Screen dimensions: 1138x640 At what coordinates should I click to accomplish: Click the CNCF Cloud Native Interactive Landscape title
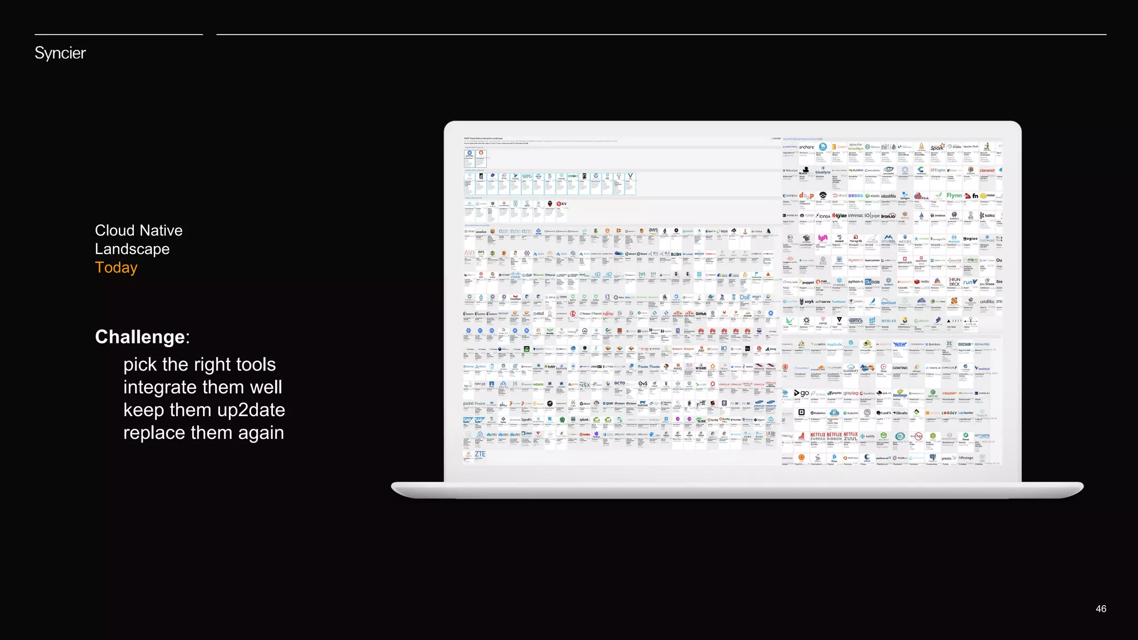[483, 138]
